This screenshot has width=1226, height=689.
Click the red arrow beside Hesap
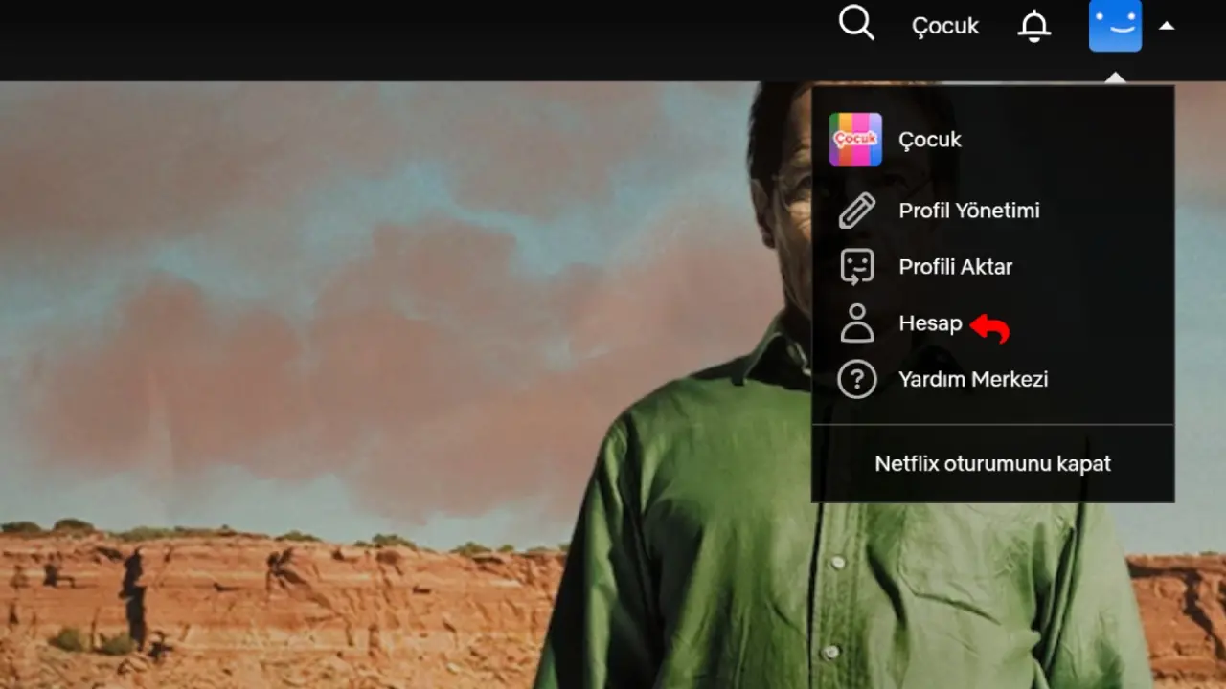click(991, 328)
